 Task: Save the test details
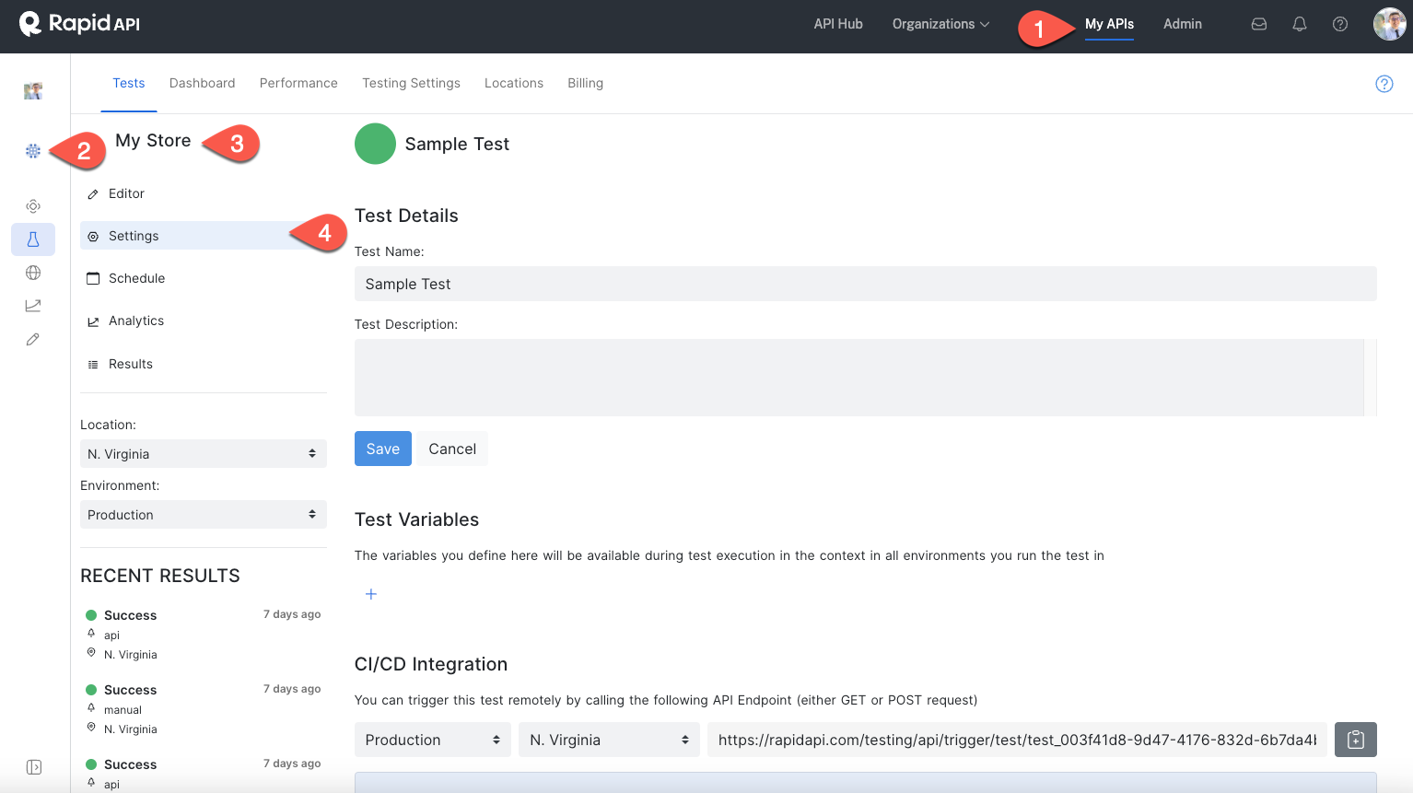(383, 449)
